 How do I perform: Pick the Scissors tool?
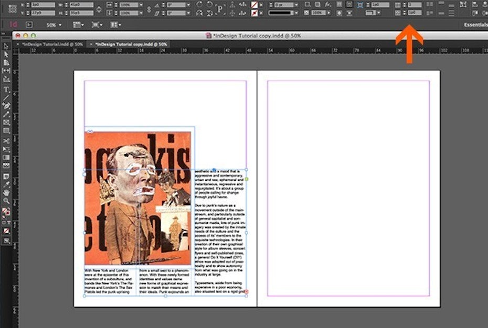(6, 141)
